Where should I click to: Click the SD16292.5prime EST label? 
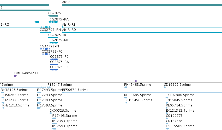pyautogui.click(x=177, y=85)
